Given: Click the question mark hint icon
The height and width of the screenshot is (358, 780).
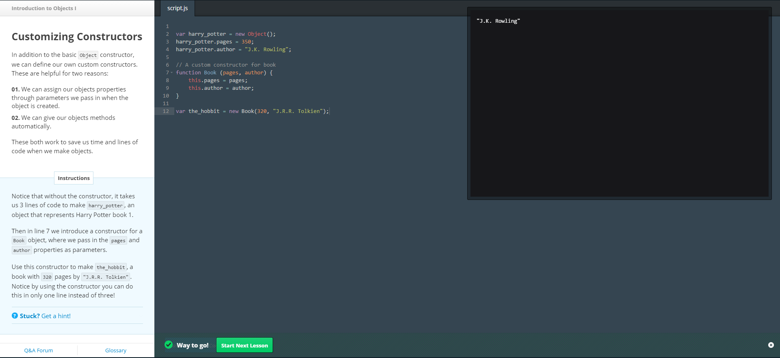Looking at the screenshot, I should coord(15,316).
